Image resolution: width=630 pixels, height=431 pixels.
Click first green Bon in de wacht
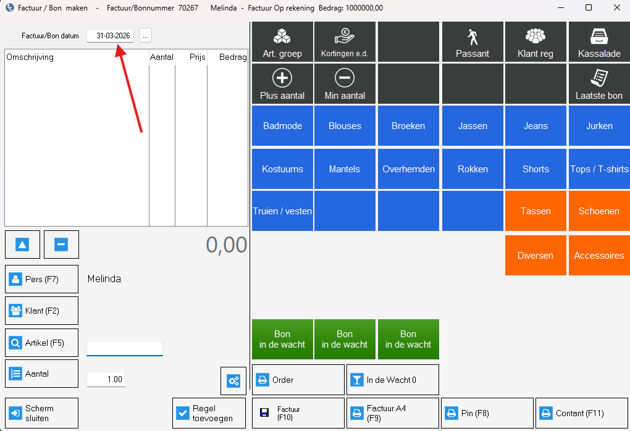(282, 339)
